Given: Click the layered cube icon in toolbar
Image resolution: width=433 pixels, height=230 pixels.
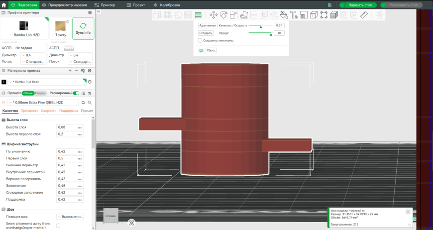Looking at the screenshot, I should pos(334,14).
